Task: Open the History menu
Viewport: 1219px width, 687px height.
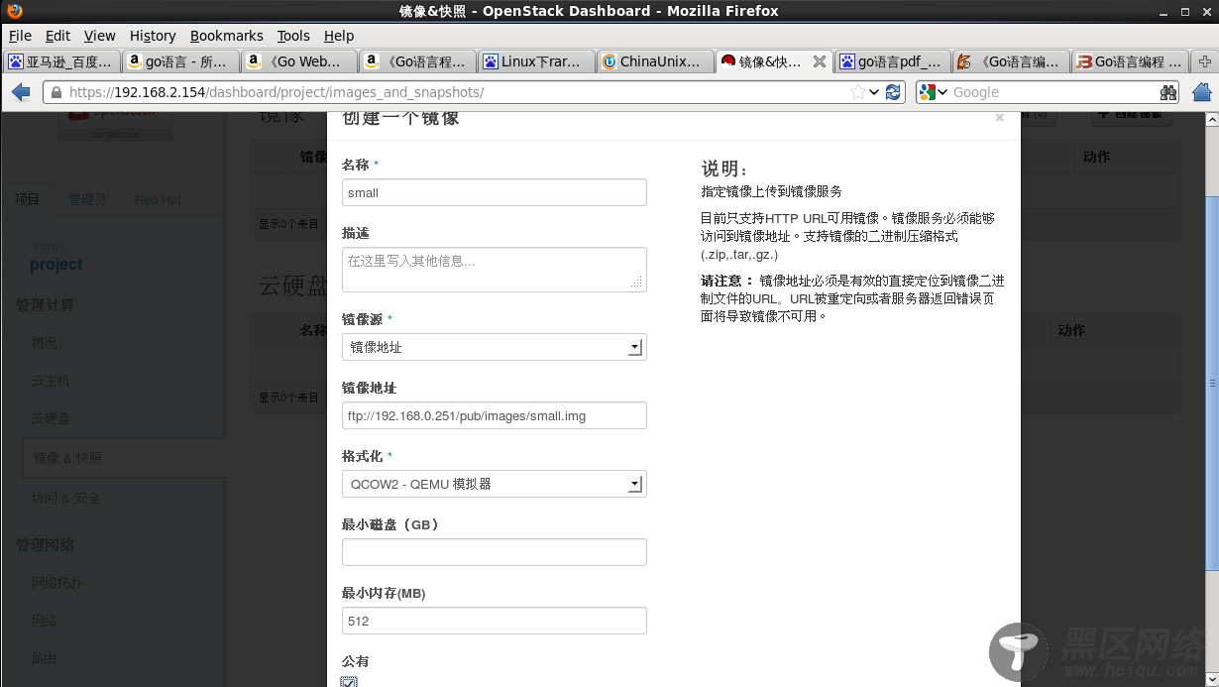Action: [x=153, y=36]
